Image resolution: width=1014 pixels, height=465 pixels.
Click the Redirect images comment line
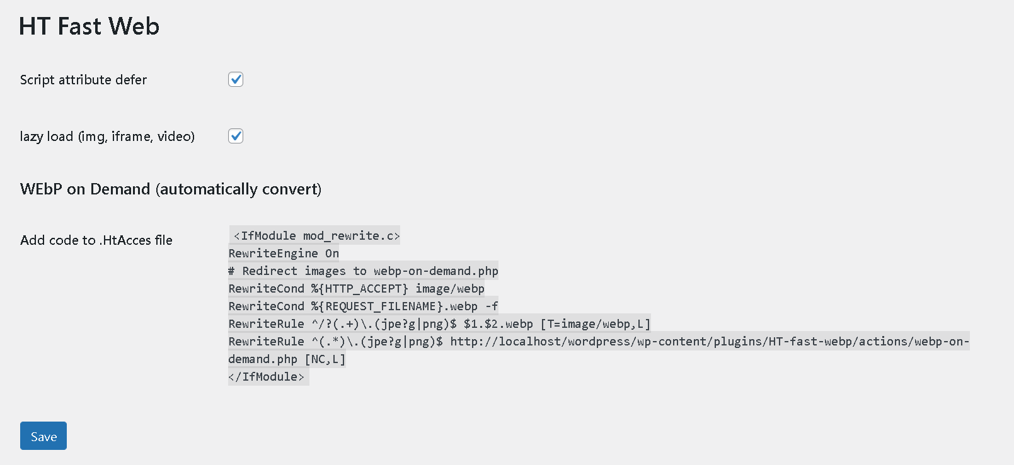[x=363, y=271]
